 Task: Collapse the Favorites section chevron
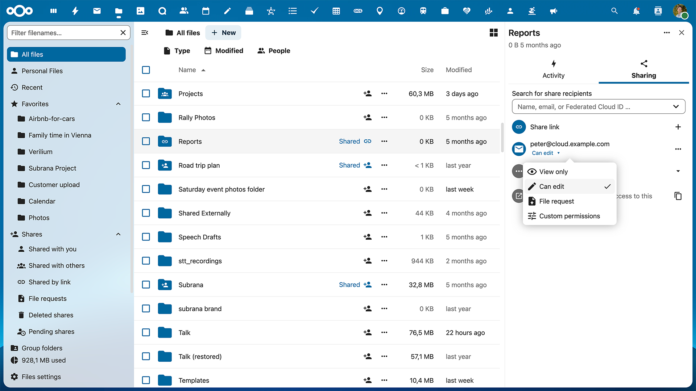(118, 104)
